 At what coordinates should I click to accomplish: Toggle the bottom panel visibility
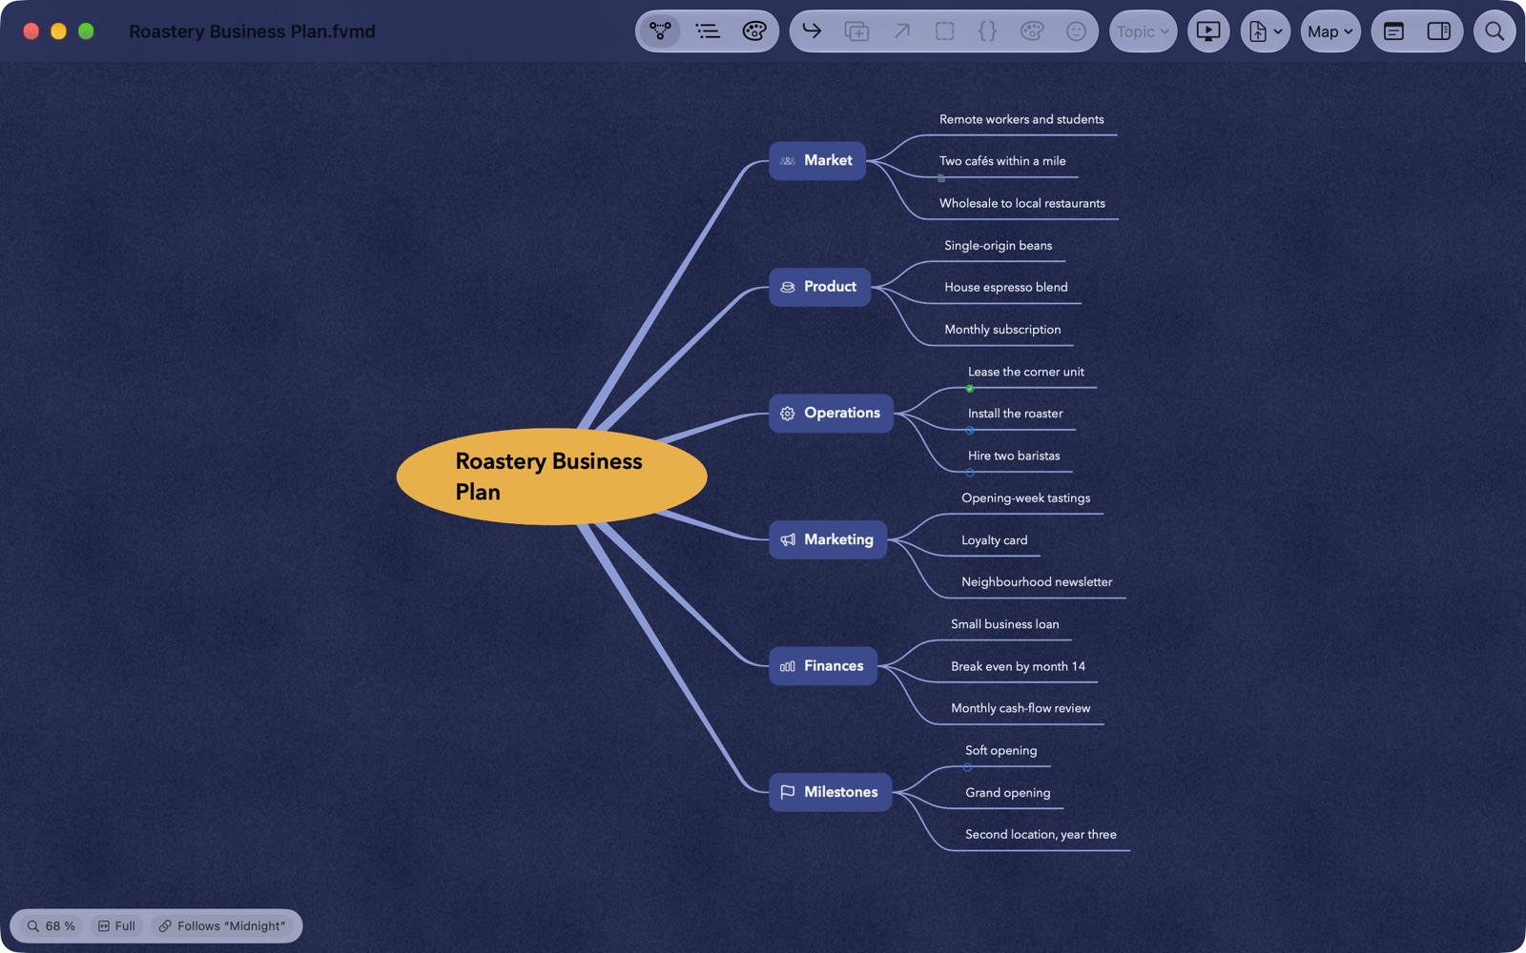tap(1393, 31)
